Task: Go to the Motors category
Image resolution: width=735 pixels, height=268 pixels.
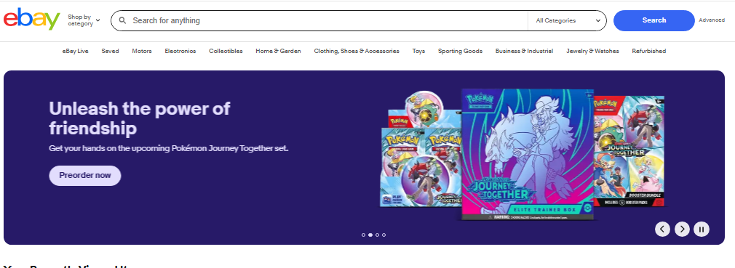Action: [x=142, y=51]
